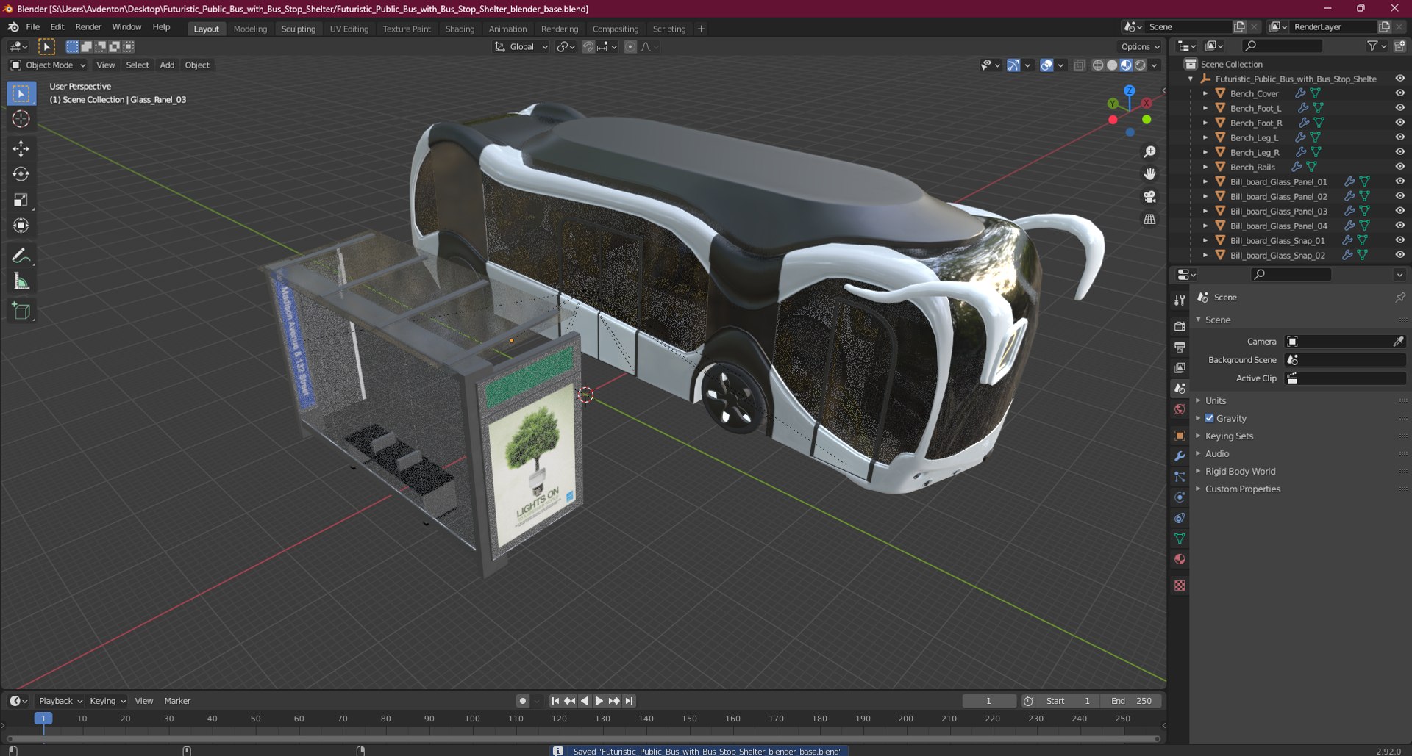Select the Annotate tool
Viewport: 1412px width, 756px height.
tap(21, 256)
